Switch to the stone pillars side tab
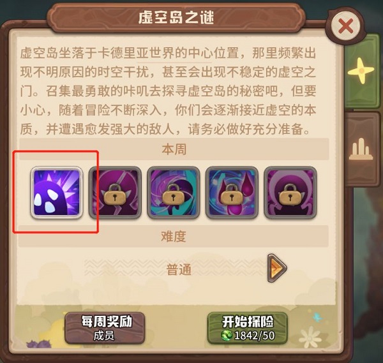Image resolution: width=383 pixels, height=363 pixels. click(361, 149)
